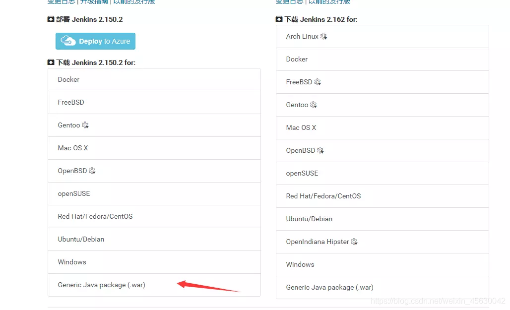Viewport: 510px width, 310px height.
Task: Choose Red Hat/Fedora/CentOS for Jenkins 2.150.2
Action: point(154,216)
